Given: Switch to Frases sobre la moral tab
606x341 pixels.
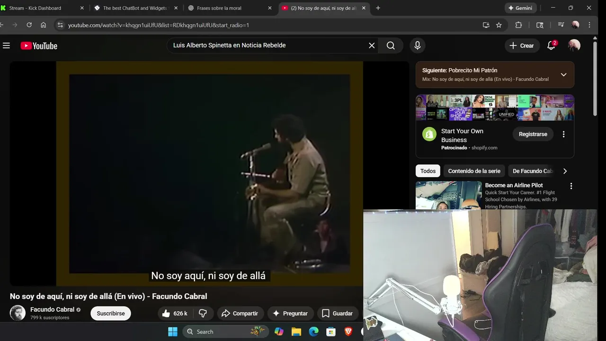Looking at the screenshot, I should click(x=219, y=8).
